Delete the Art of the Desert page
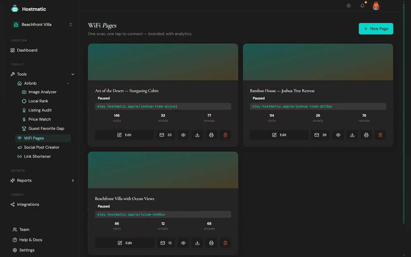 (225, 135)
